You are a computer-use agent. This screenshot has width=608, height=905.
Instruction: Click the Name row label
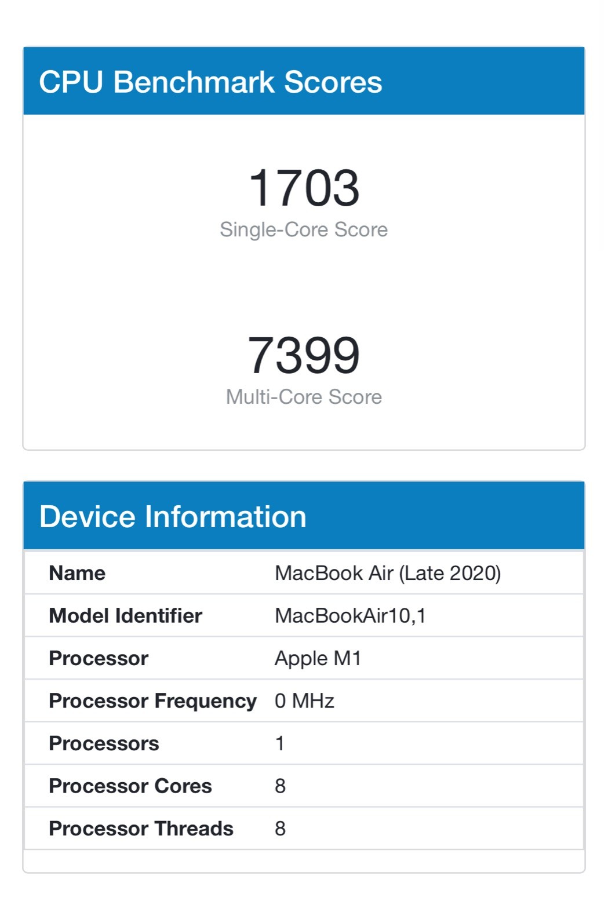(x=77, y=573)
